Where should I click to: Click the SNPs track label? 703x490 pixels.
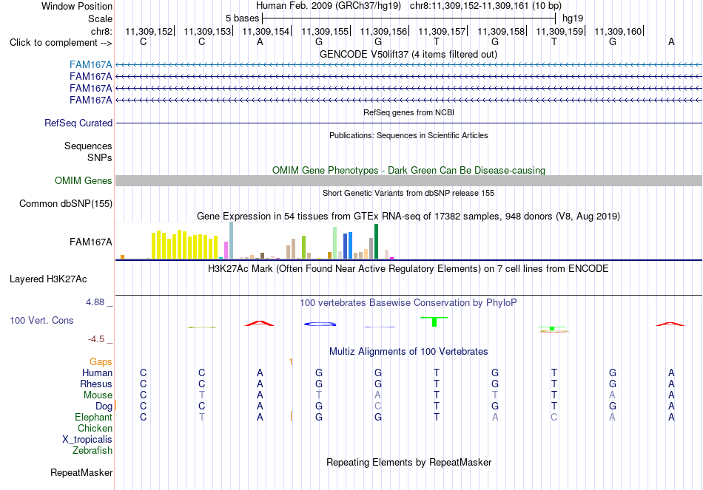click(100, 157)
